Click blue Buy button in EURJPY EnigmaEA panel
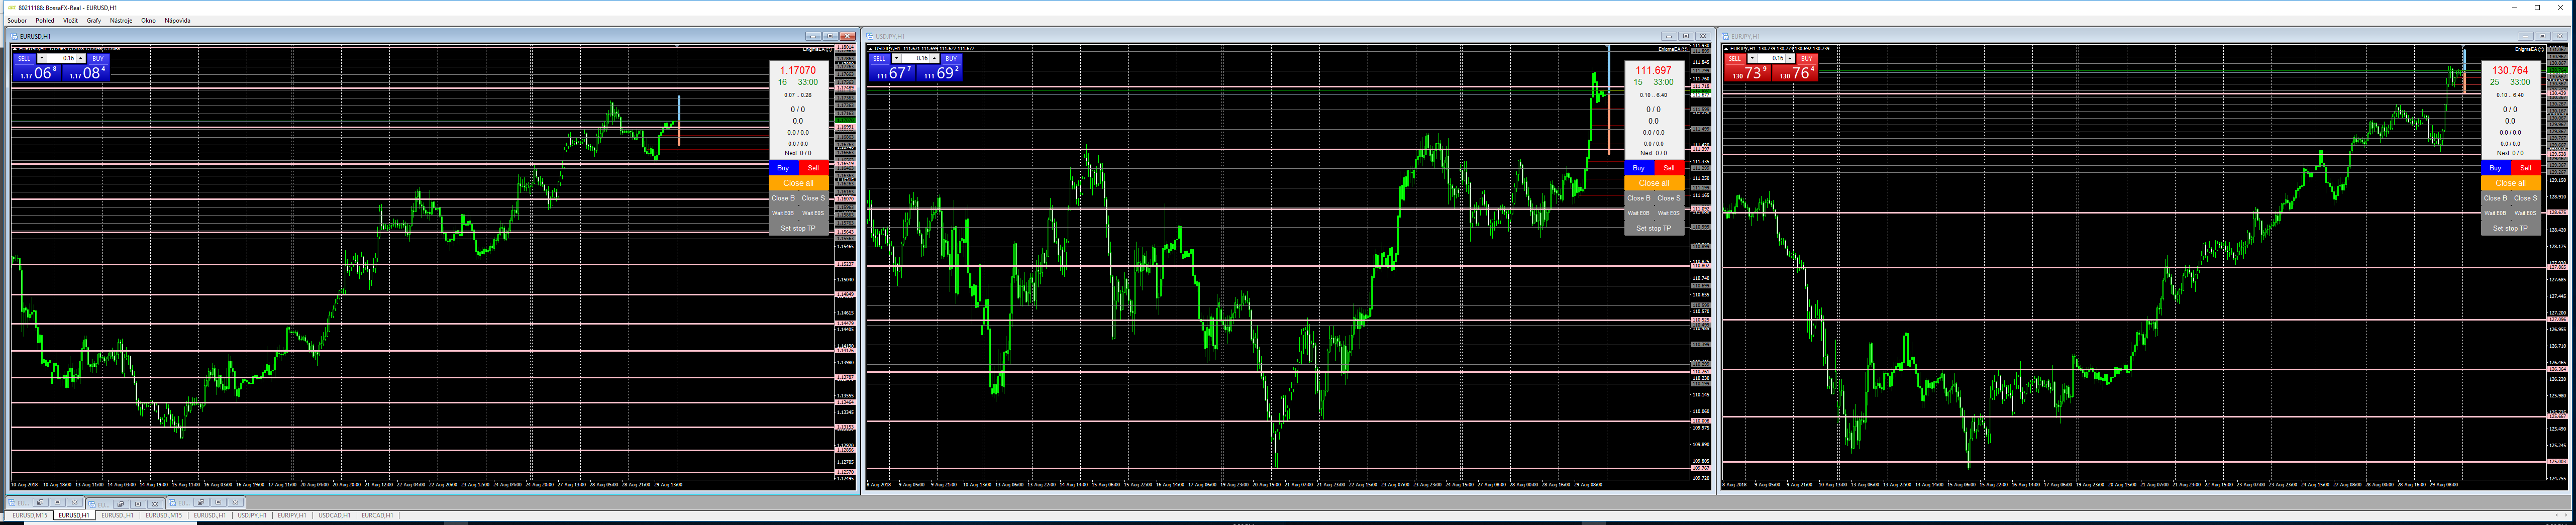 pyautogui.click(x=2496, y=168)
